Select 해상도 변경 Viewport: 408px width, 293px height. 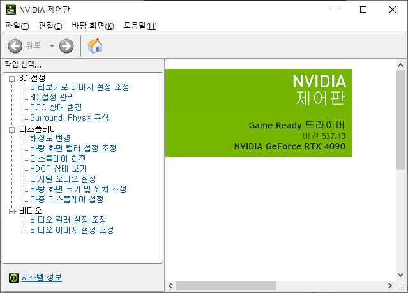click(x=50, y=138)
